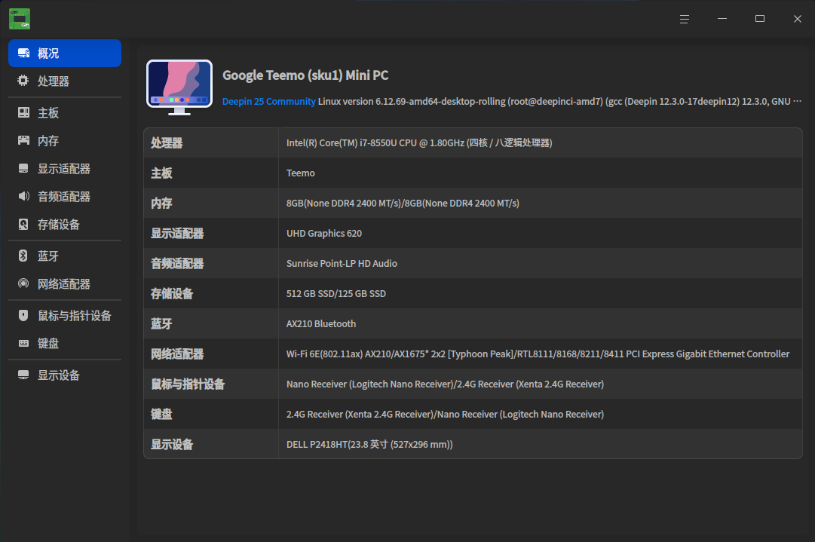Screen dimensions: 815x542
Task: Open the 鼠标与指针设备 sidebar page
Action: click(x=74, y=316)
